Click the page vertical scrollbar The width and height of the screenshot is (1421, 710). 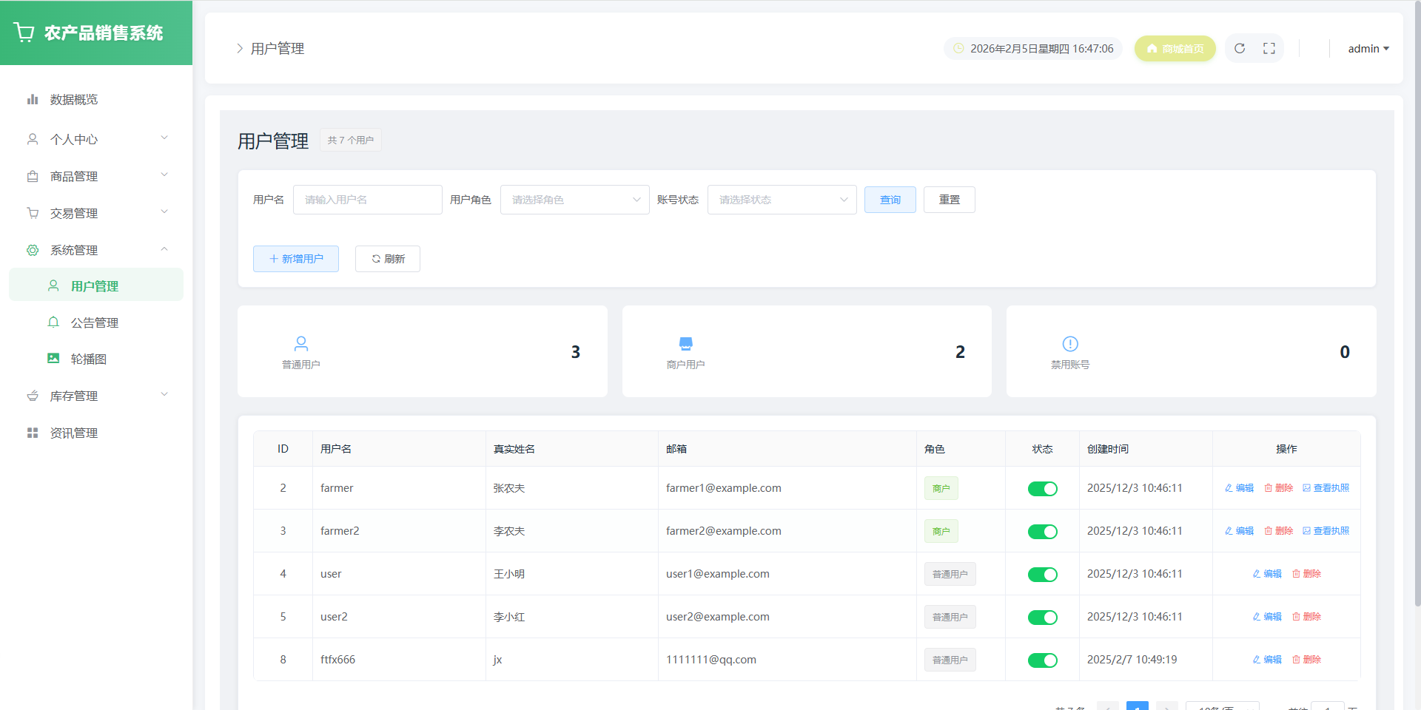1417,303
